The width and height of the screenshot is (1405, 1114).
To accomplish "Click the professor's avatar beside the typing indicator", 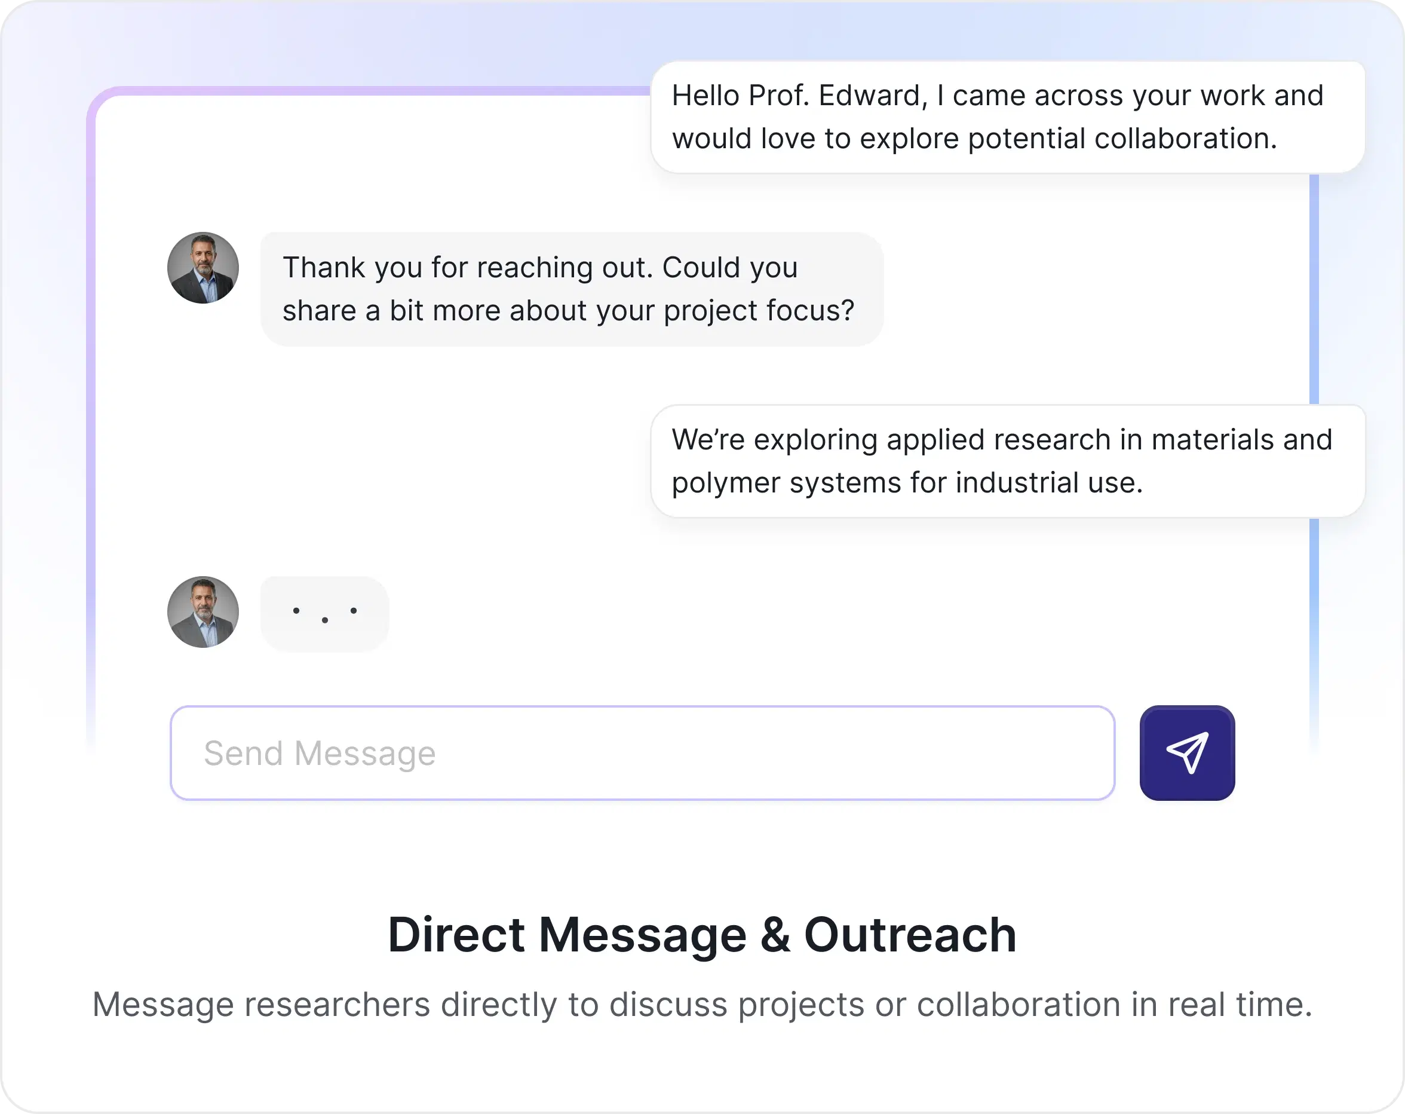I will pos(203,612).
